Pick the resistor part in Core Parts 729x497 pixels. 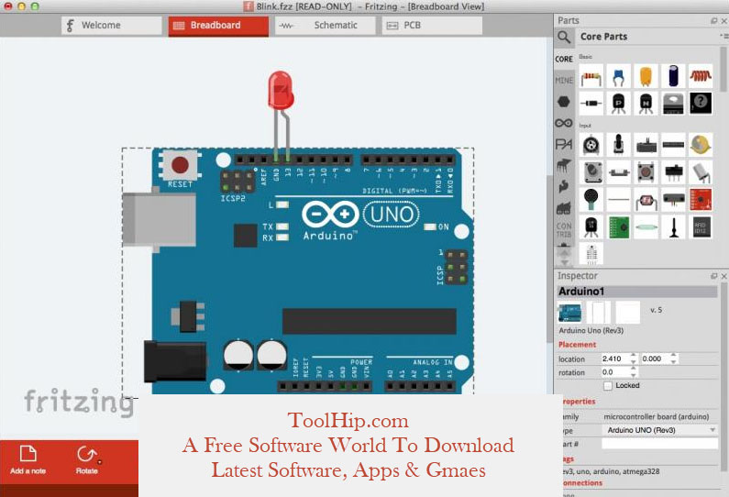pos(591,76)
